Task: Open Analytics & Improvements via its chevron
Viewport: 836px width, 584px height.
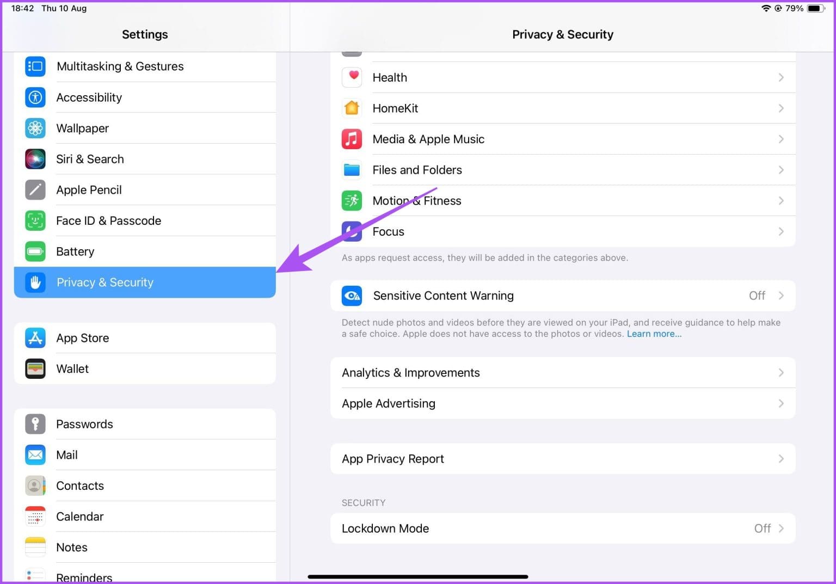Action: click(x=782, y=372)
